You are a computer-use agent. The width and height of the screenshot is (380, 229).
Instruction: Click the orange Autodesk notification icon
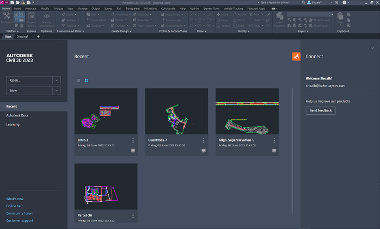(296, 57)
